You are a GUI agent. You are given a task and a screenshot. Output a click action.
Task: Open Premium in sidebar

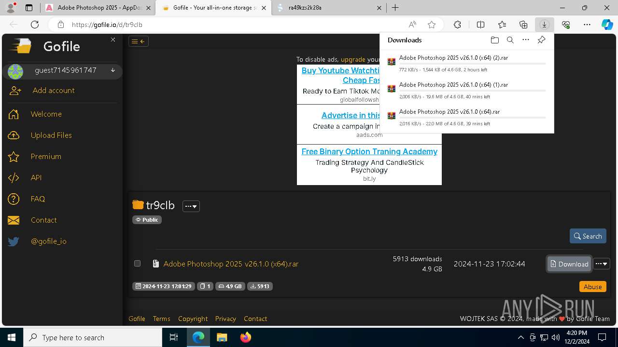[46, 157]
